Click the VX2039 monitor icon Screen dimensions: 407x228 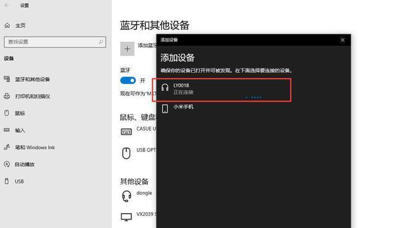point(126,217)
